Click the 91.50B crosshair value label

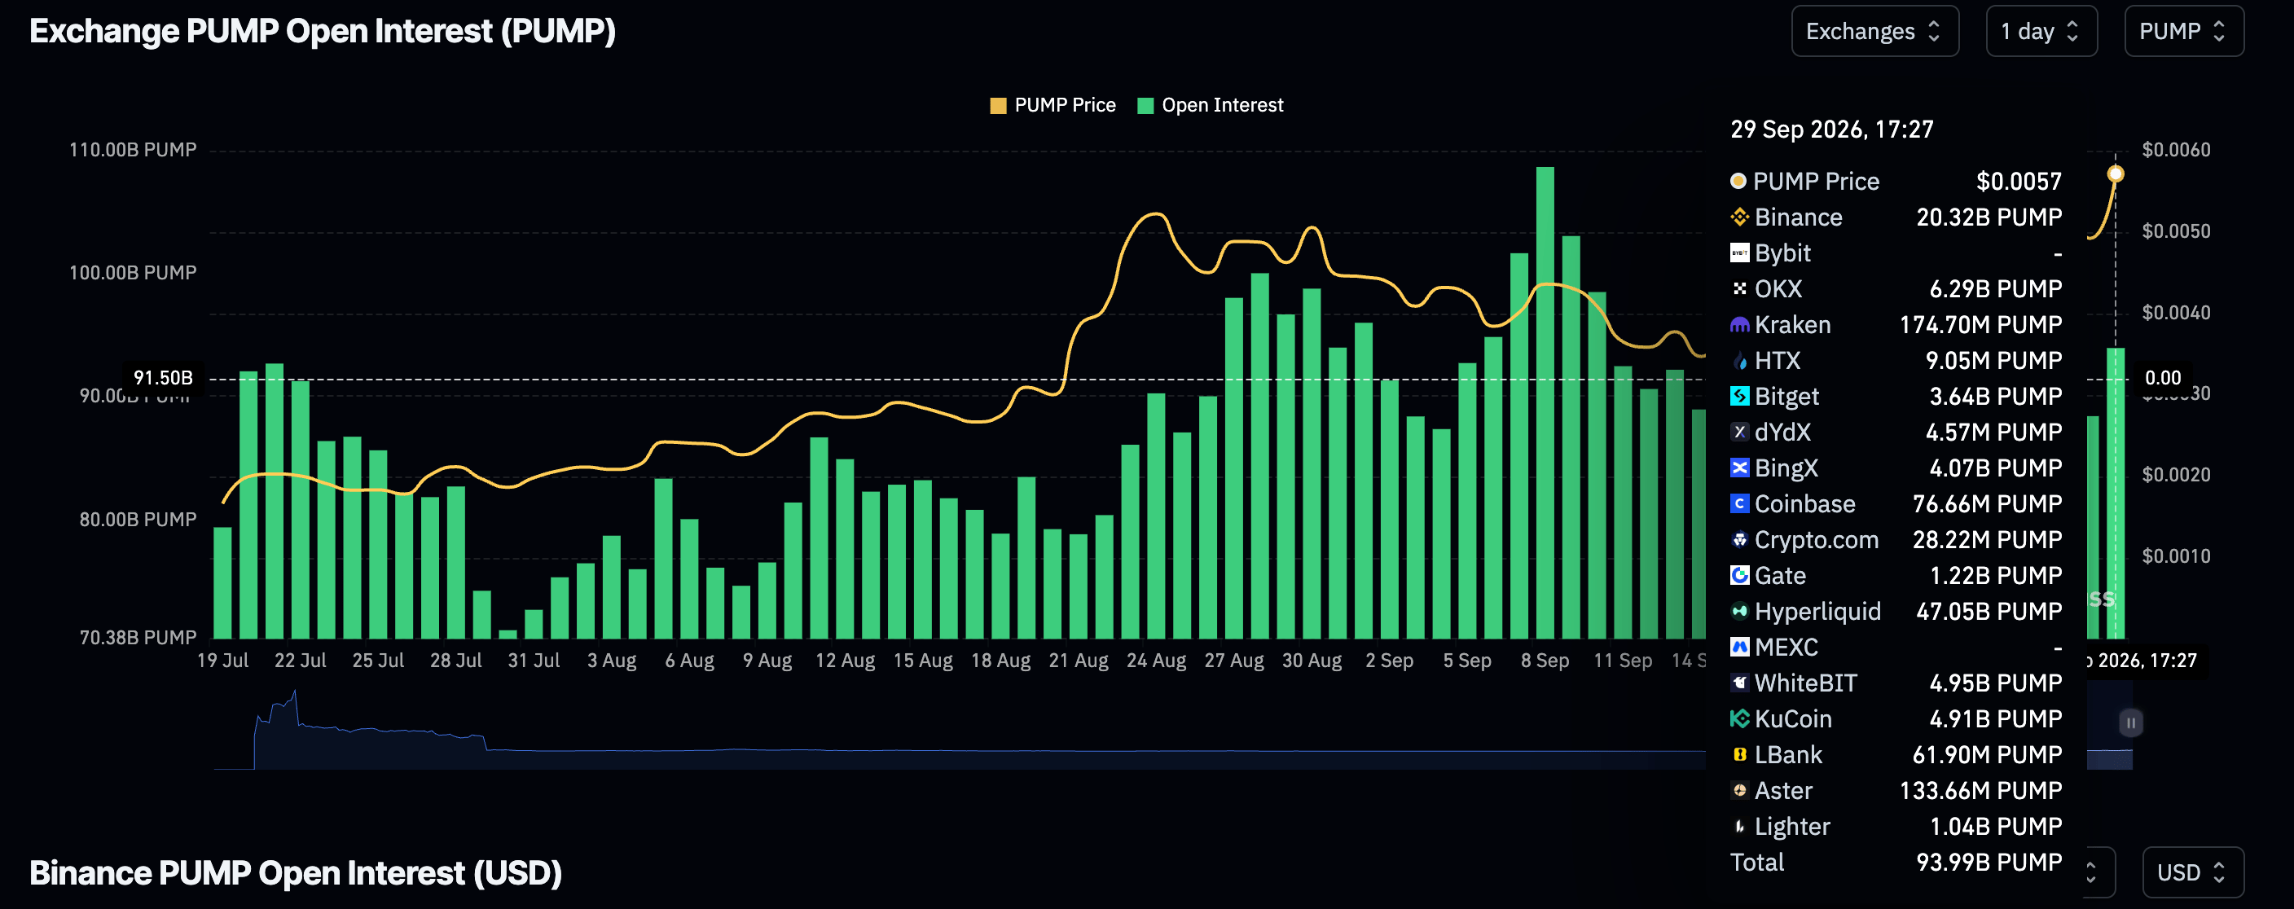coord(163,377)
